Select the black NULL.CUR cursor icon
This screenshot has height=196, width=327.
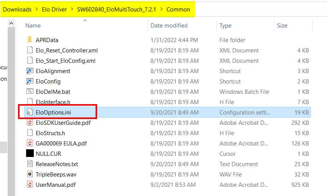pos(30,153)
